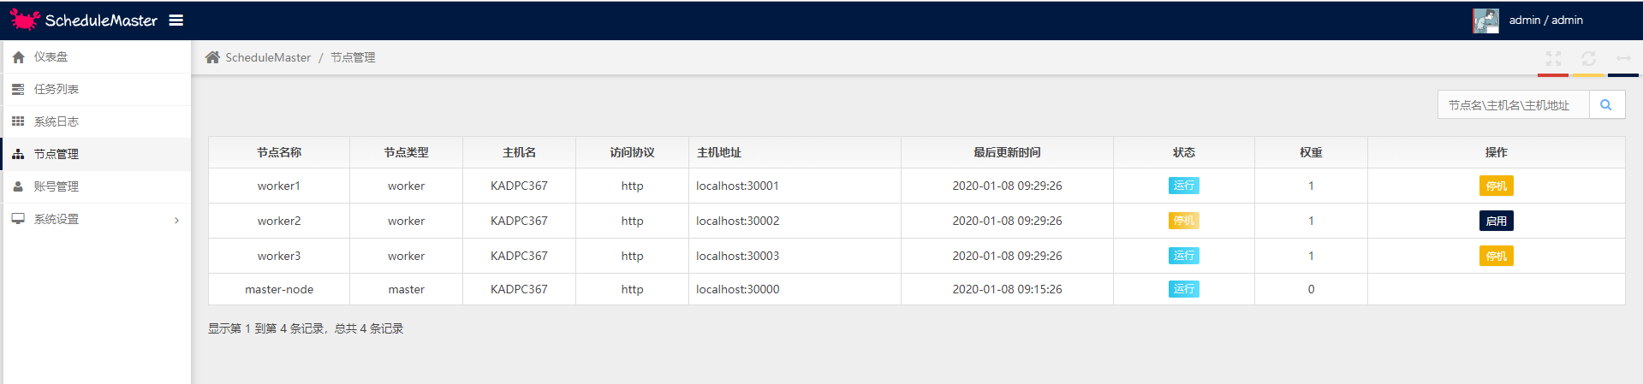1643x384 pixels.
Task: Stop worker1 with 停机 button
Action: 1496,186
